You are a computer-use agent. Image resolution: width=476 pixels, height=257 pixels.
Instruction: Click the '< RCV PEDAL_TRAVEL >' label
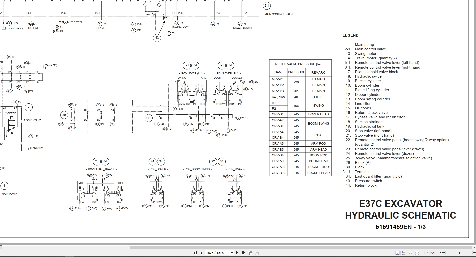pyautogui.click(x=101, y=169)
